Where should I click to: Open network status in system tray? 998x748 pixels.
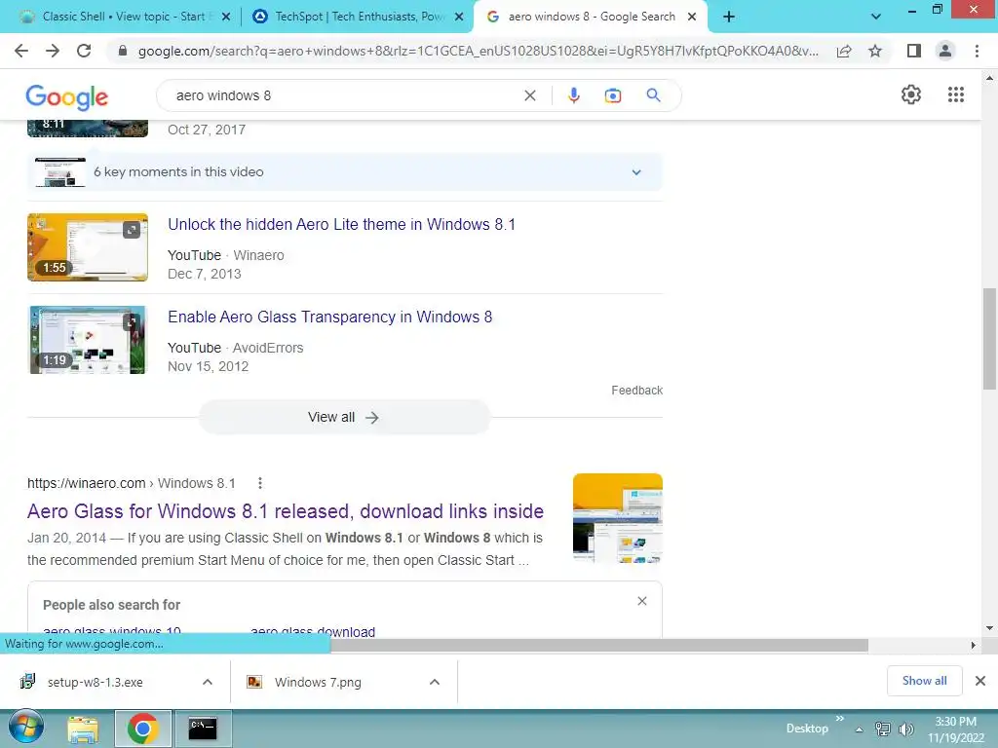click(x=882, y=729)
